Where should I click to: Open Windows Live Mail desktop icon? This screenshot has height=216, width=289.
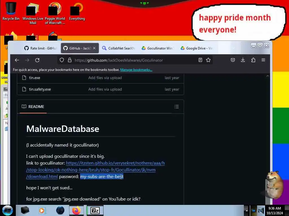point(33,13)
